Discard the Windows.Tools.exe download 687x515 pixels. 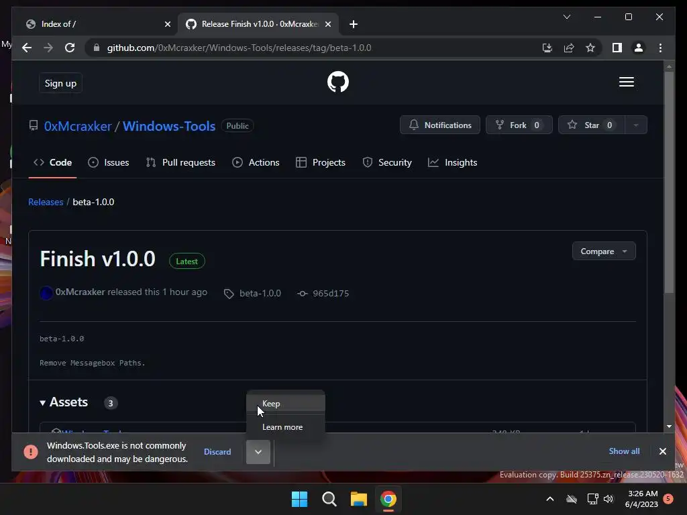pos(217,451)
